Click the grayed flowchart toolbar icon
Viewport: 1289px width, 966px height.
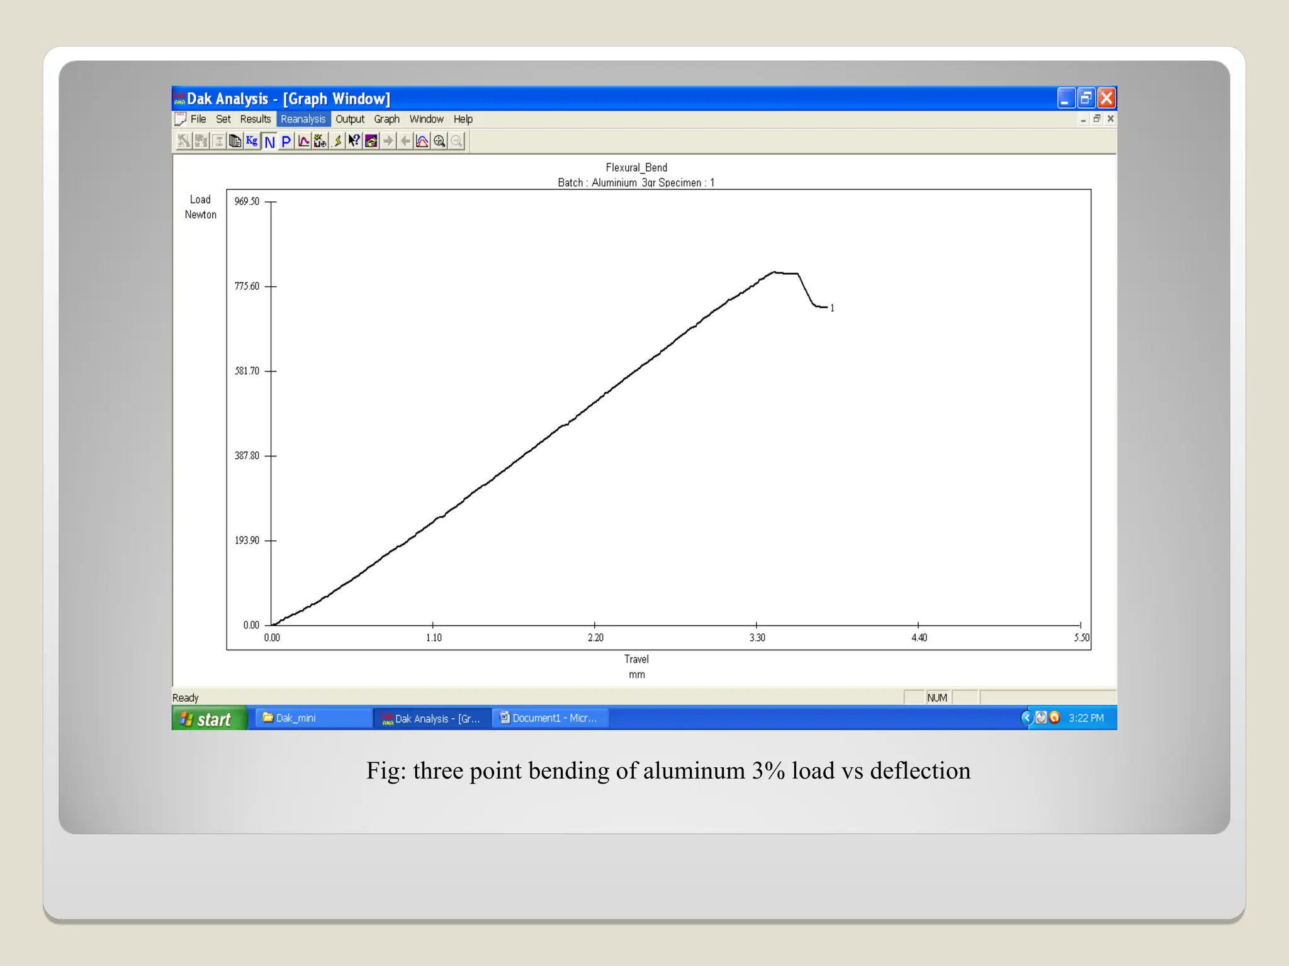[x=218, y=141]
